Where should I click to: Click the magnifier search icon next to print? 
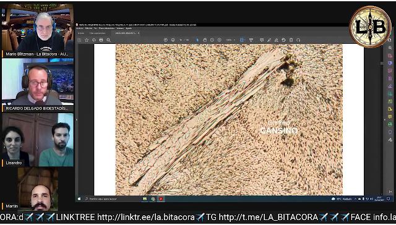109,40
